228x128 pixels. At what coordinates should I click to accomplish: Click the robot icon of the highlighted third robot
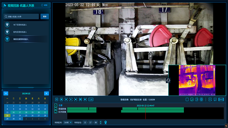[x=7, y=39]
